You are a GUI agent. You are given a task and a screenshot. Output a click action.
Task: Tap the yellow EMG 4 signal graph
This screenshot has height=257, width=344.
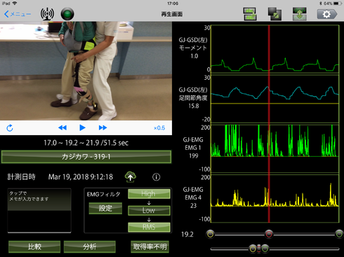(275, 198)
